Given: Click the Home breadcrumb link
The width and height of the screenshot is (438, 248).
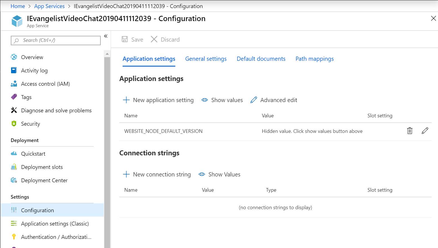Looking at the screenshot, I should tap(18, 6).
